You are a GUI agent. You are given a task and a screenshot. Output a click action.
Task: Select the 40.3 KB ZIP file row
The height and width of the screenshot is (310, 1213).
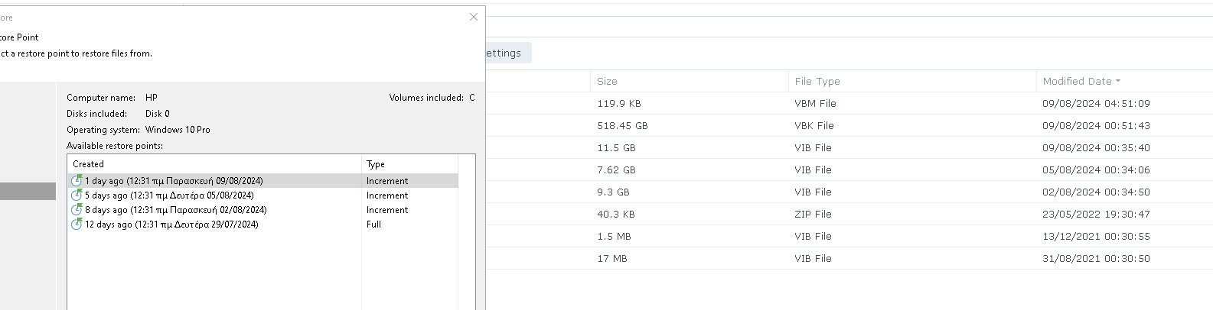coord(849,214)
